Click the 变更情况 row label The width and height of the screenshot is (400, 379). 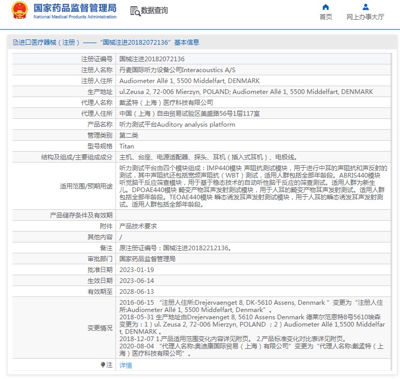point(100,328)
